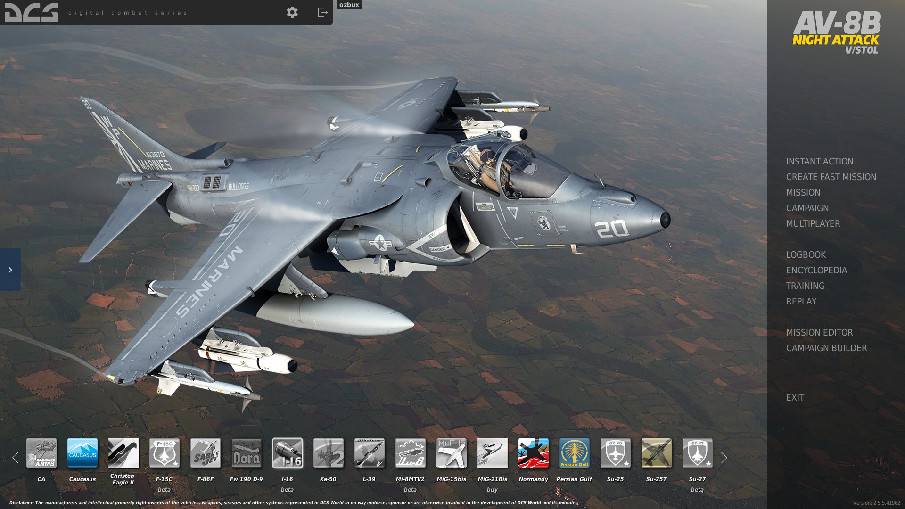Select the MiG-21Bis module icon

493,453
